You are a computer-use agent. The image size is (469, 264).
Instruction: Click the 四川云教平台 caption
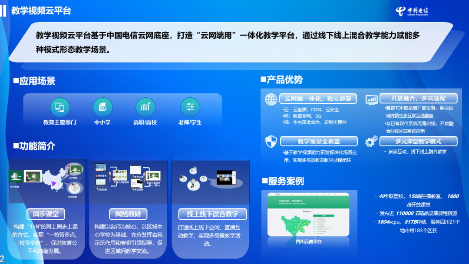pyautogui.click(x=309, y=241)
